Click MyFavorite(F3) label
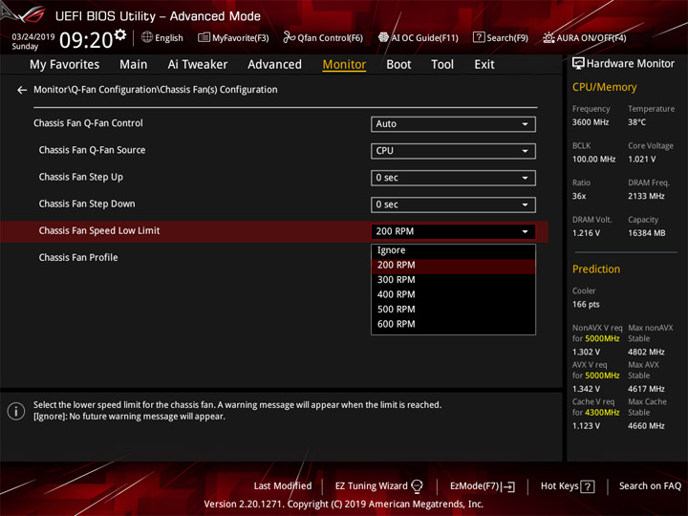The height and width of the screenshot is (516, 688). click(241, 38)
